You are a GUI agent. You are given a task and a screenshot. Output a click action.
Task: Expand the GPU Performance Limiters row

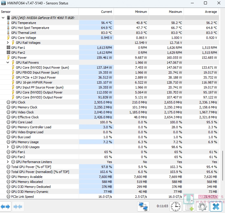tap(8, 162)
